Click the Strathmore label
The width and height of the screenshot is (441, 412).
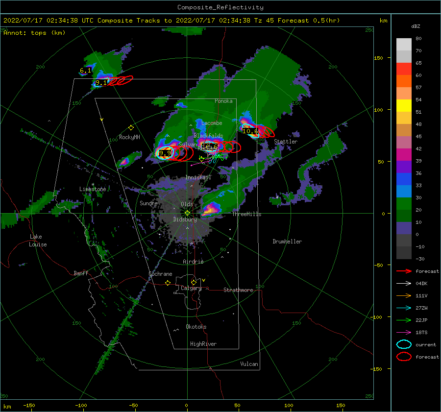238,290
